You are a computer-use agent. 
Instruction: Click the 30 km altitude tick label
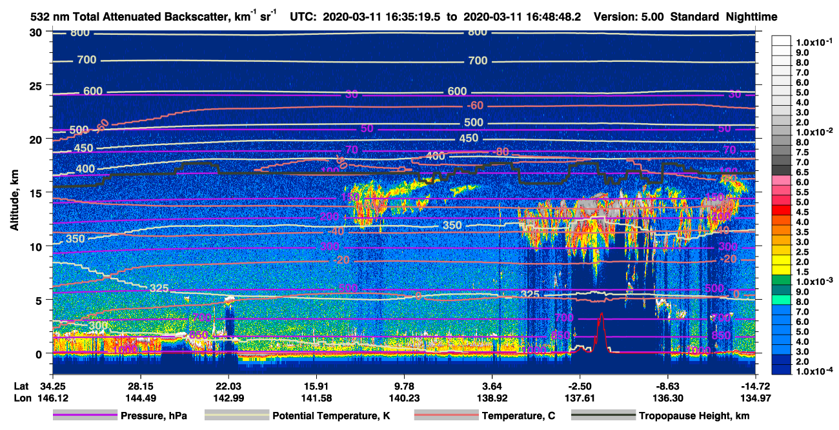click(37, 32)
